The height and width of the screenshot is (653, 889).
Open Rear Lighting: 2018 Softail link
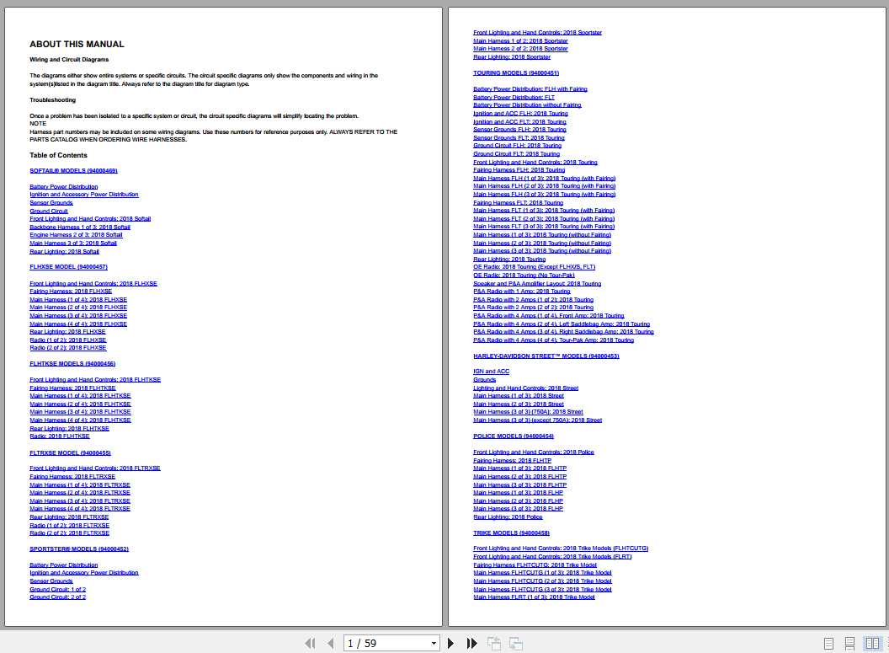pyautogui.click(x=64, y=251)
